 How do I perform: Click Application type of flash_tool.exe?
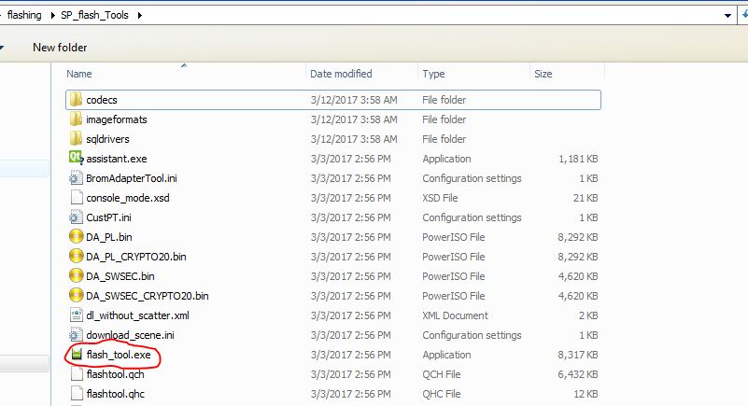[446, 355]
